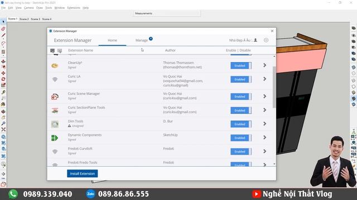Select the Pan hand tool
357x200 pixels.
coord(3,117)
